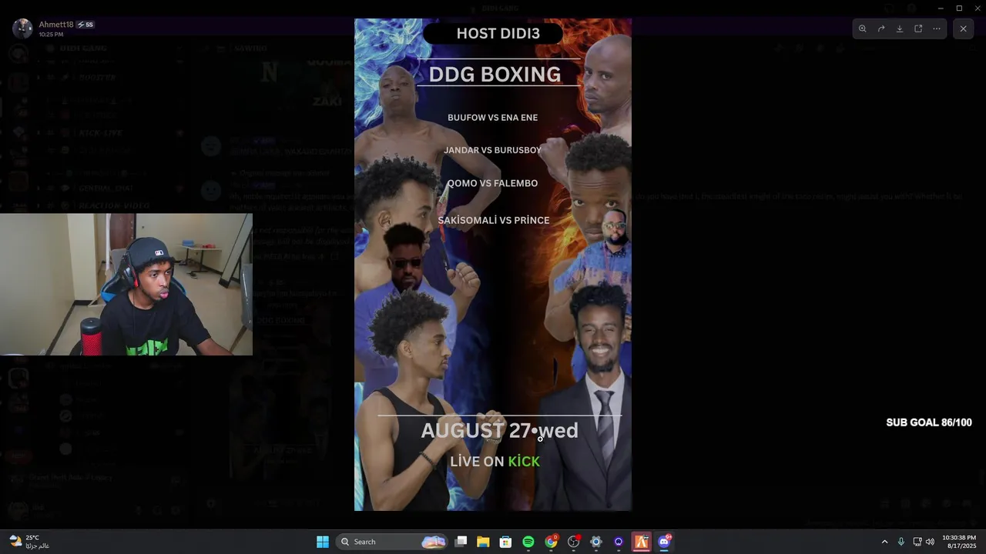Open the Windows Start menu
Screen dimensions: 986x554
[x=323, y=542]
